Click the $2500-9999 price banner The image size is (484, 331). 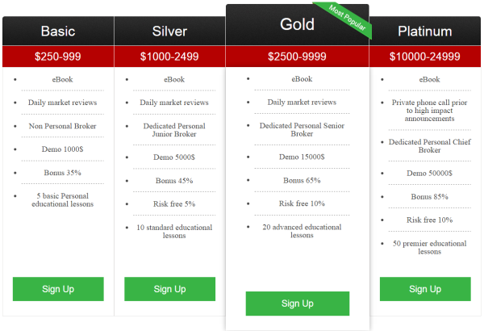297,57
